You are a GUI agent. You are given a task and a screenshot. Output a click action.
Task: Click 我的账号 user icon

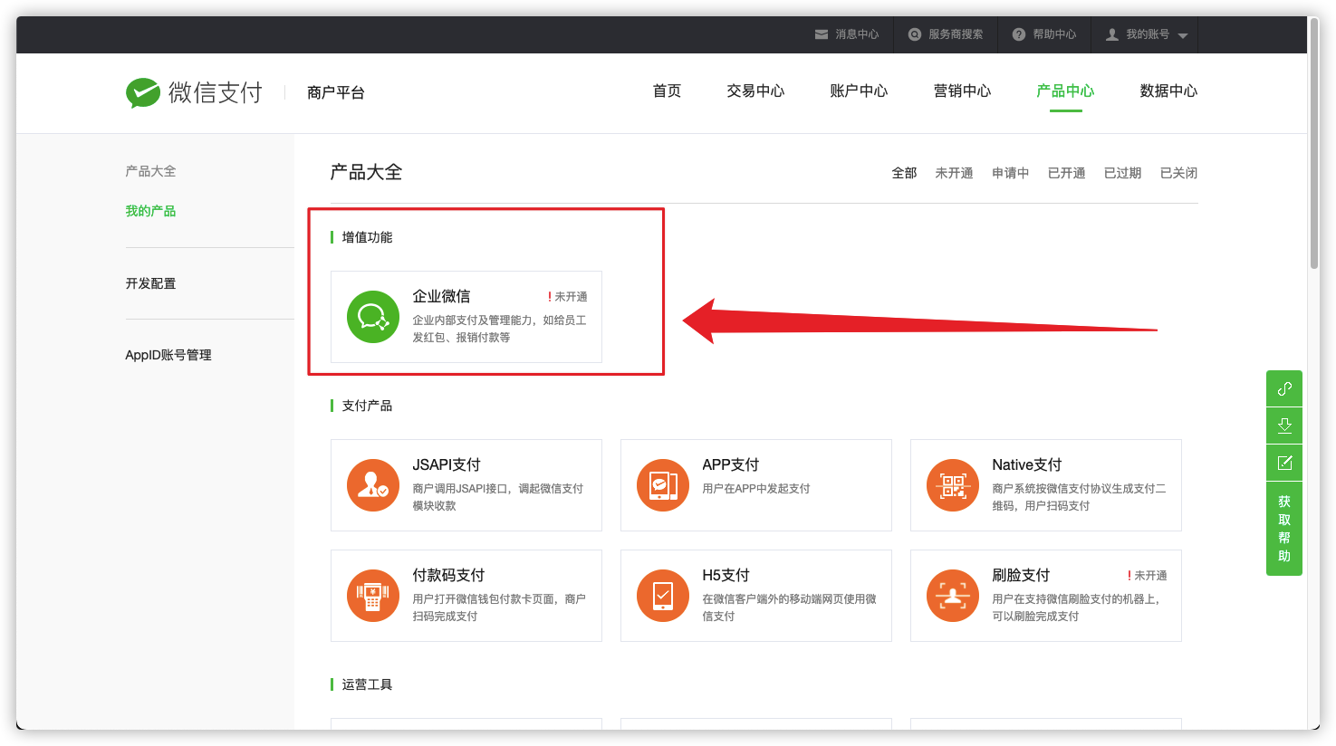click(x=1112, y=34)
